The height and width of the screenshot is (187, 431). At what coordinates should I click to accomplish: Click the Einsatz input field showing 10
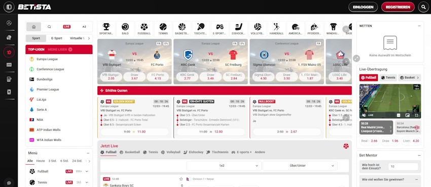[403, 166]
